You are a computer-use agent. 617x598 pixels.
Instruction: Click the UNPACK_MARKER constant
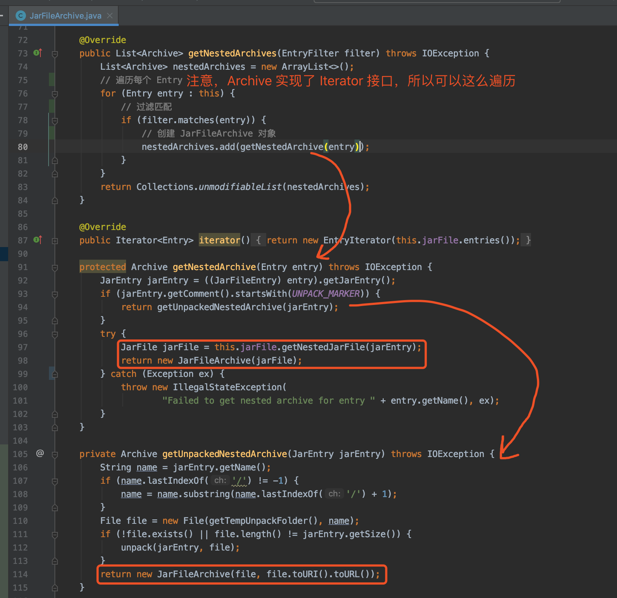tap(326, 294)
